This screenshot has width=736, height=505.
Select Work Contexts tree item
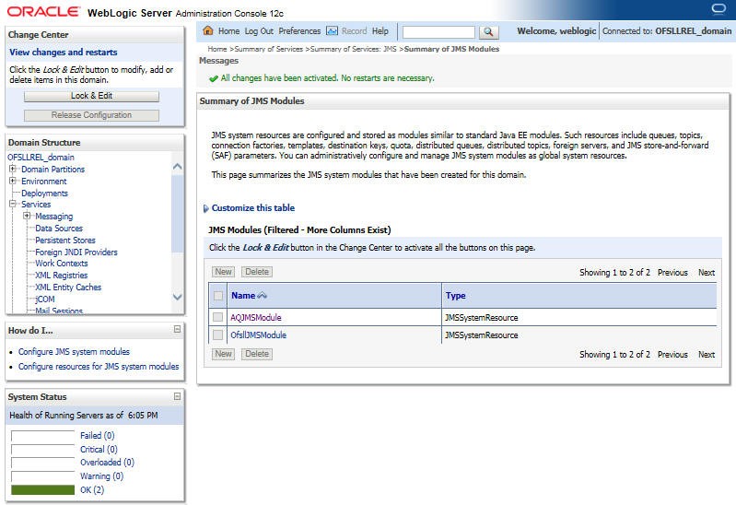point(62,264)
